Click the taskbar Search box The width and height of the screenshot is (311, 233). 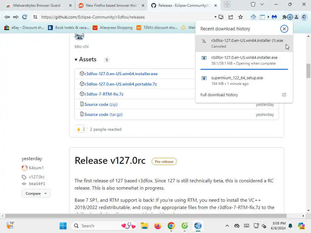(104, 226)
